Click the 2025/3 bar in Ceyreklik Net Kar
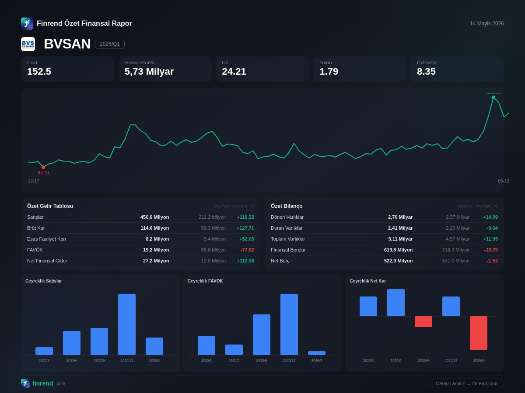Screen dimensions: 525x393 click(368, 306)
